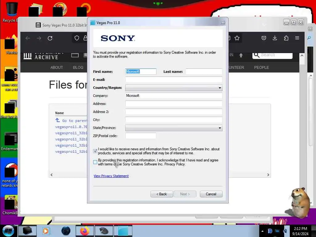Open the Firefox extensions icon
Image resolution: width=316 pixels, height=237 pixels.
click(x=286, y=38)
